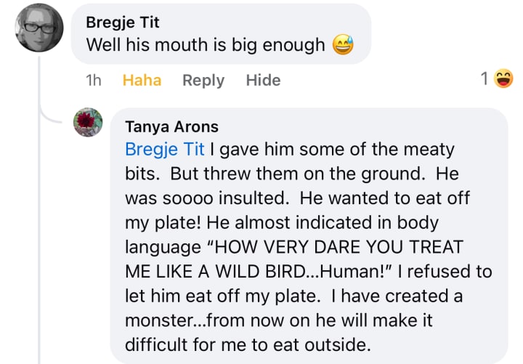Open Bregje Tit's profile picture
The width and height of the screenshot is (523, 364).
click(x=38, y=28)
